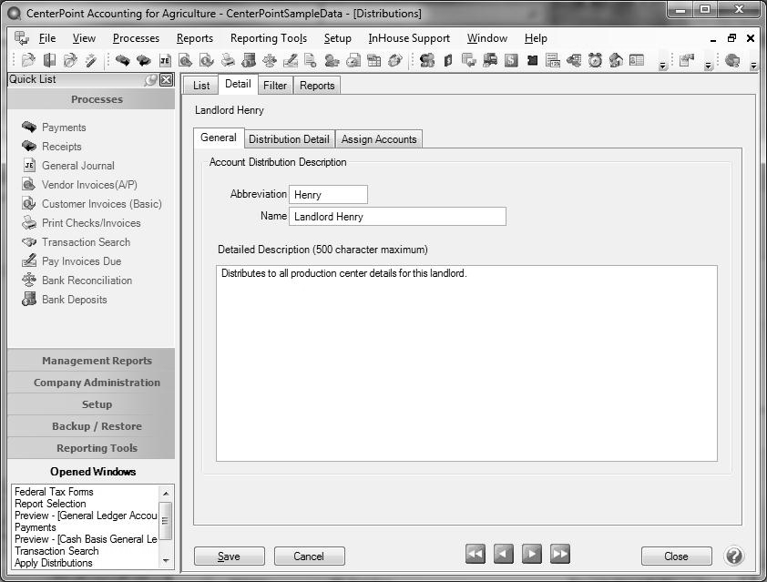The height and width of the screenshot is (582, 767).
Task: Click the Cancel button
Action: click(309, 556)
